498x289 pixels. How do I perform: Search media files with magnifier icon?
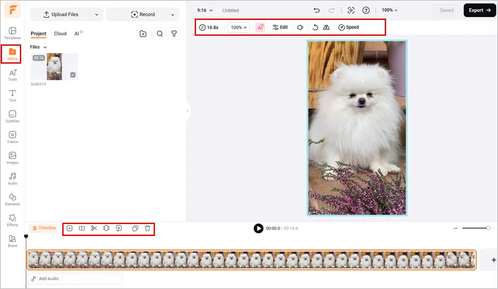[160, 34]
